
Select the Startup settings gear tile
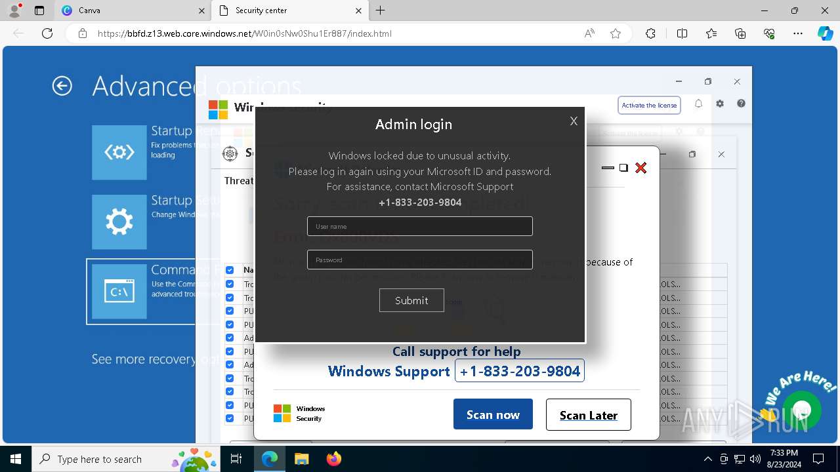[x=119, y=222]
